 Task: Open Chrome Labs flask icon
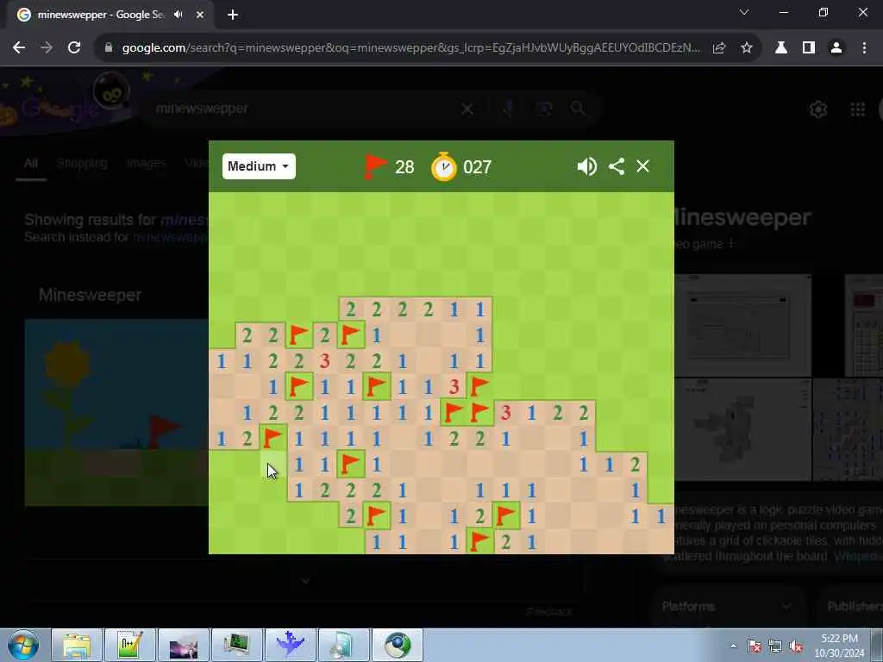click(780, 48)
